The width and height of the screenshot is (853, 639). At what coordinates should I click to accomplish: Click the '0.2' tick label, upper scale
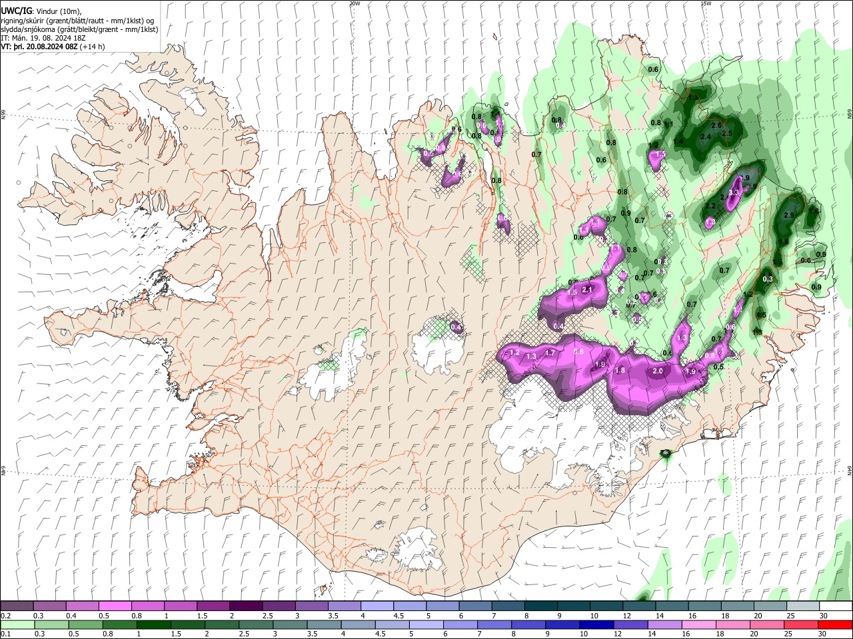tap(5, 616)
